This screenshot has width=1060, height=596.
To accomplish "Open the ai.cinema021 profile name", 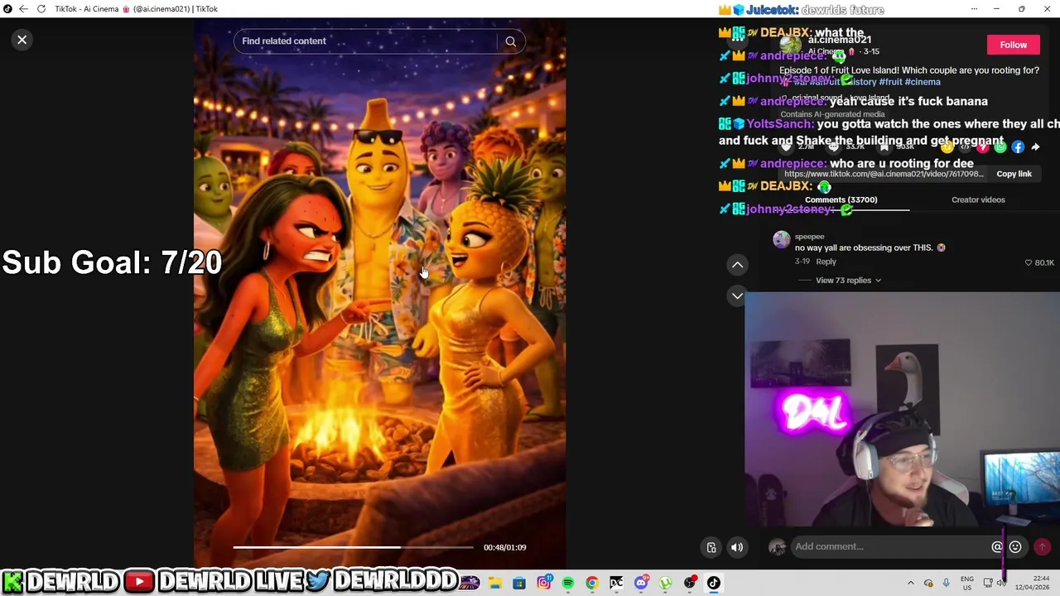I will (x=839, y=40).
